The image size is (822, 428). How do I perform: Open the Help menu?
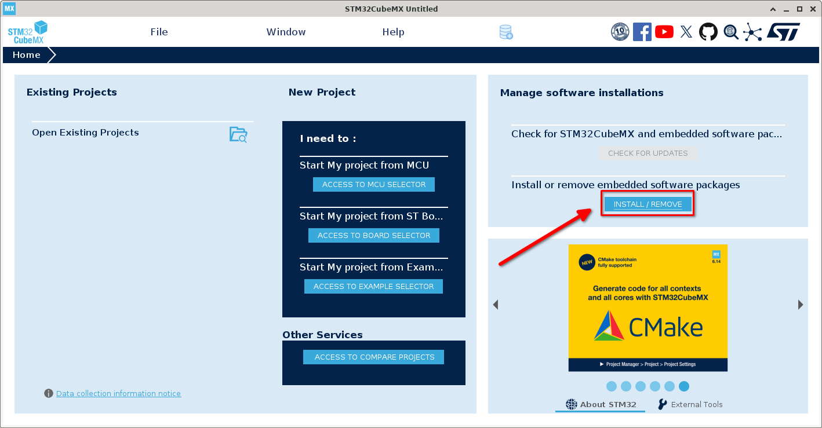pyautogui.click(x=393, y=32)
